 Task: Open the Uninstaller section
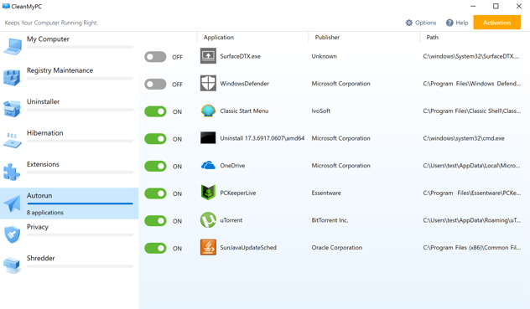click(x=69, y=109)
